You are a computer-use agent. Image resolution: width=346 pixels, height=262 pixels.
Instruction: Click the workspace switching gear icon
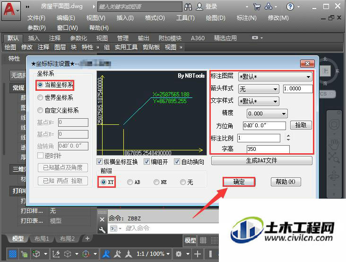[x=178, y=254]
